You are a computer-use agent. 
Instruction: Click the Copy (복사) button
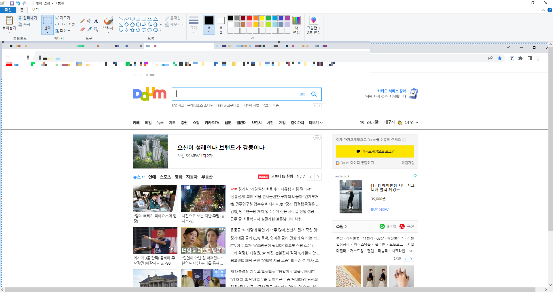[24, 24]
